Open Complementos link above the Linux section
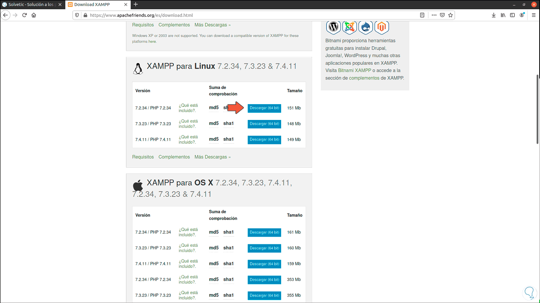 pyautogui.click(x=174, y=25)
